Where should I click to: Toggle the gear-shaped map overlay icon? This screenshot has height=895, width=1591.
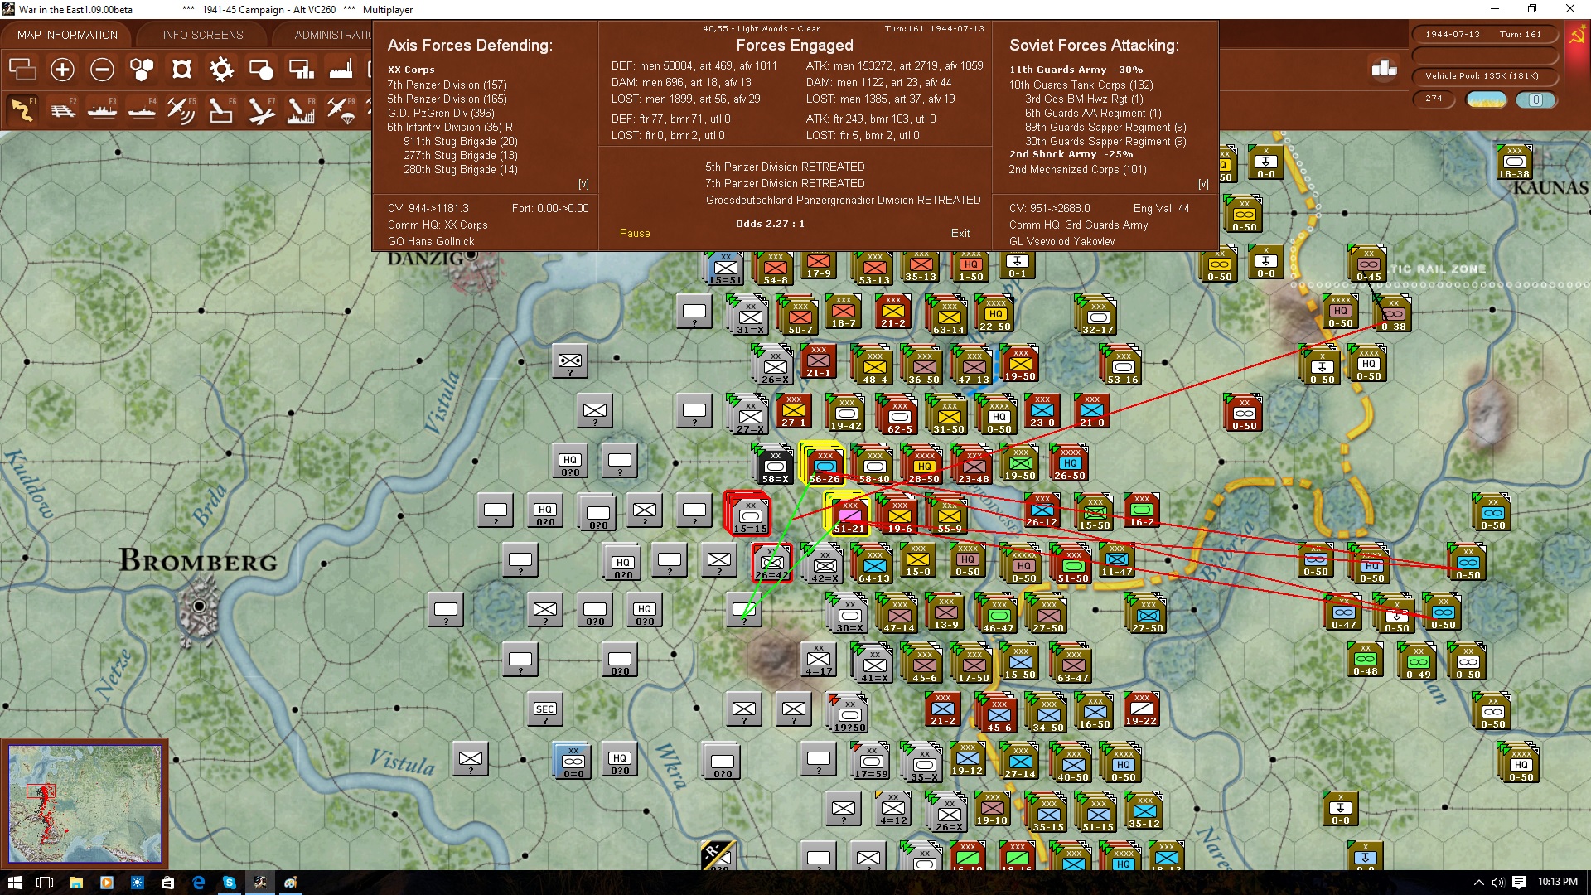[x=221, y=70]
